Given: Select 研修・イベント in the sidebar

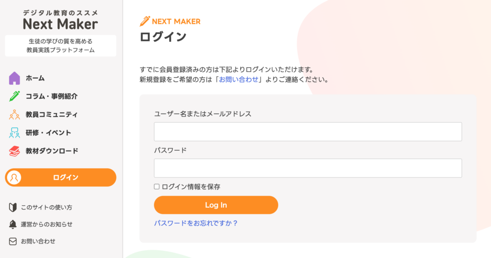Looking at the screenshot, I should coord(48,133).
